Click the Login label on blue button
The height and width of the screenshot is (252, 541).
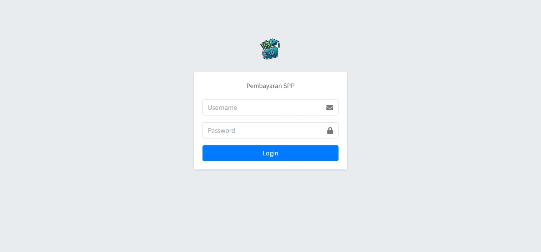coord(270,153)
